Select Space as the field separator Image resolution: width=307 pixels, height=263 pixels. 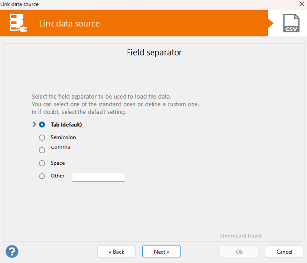42,163
